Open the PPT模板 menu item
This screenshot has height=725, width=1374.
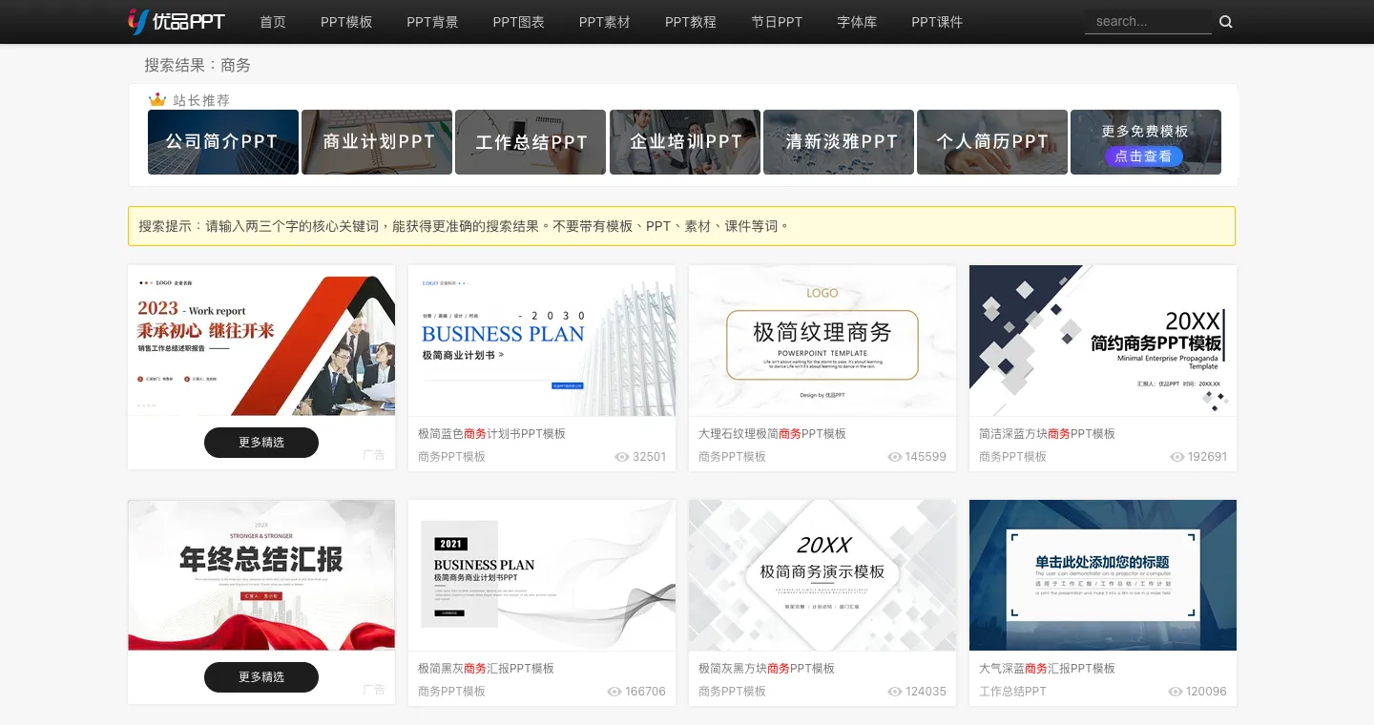pyautogui.click(x=346, y=22)
